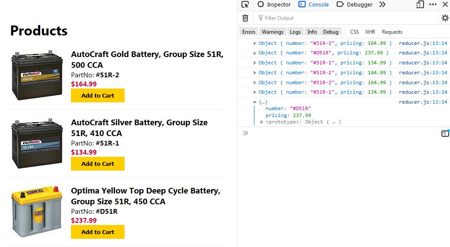Click the Products heading

click(39, 31)
